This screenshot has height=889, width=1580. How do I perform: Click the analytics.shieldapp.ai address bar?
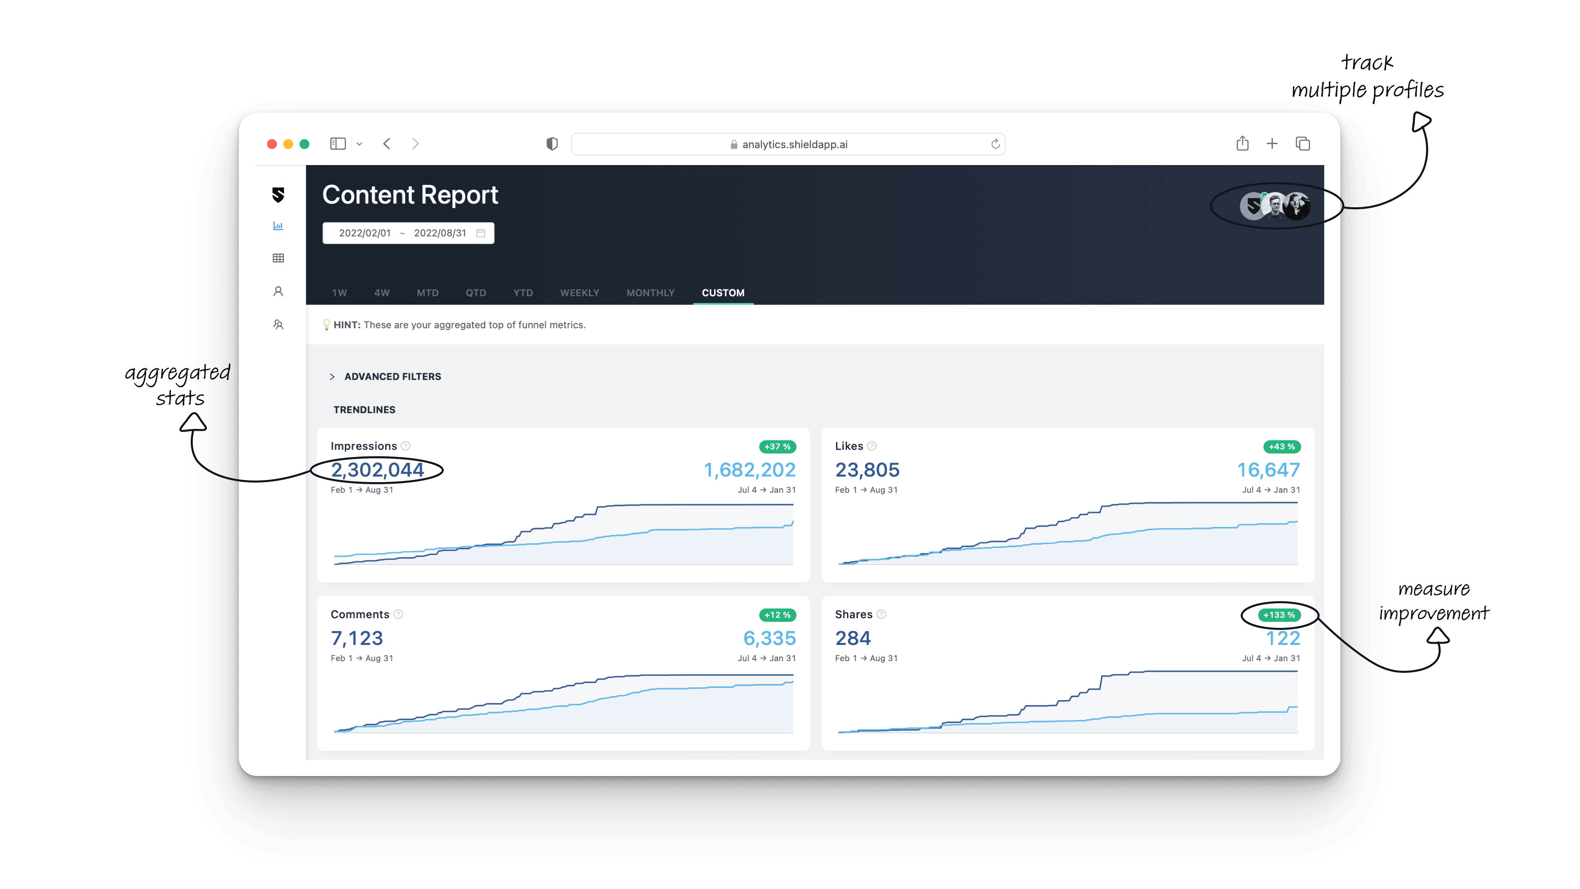788,144
